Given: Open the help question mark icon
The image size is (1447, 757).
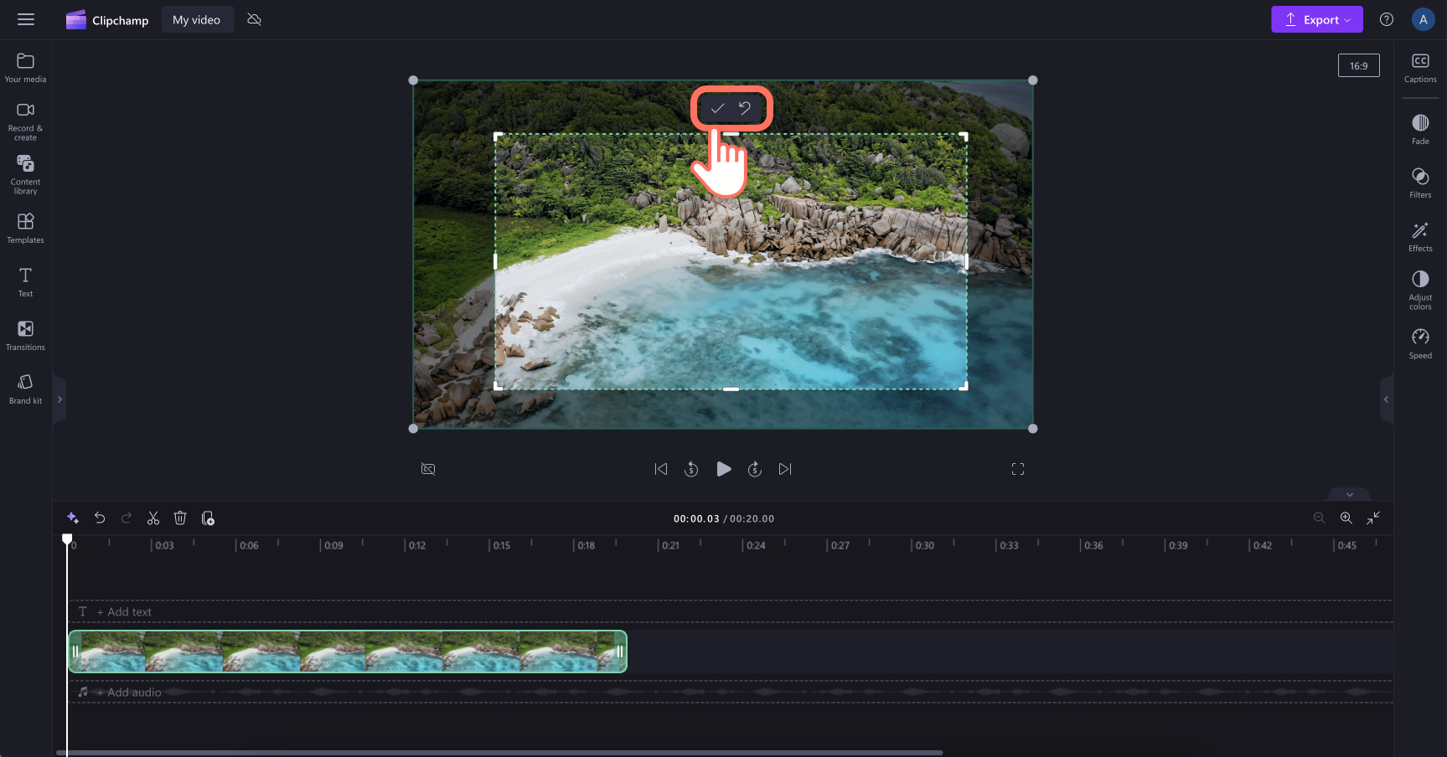Looking at the screenshot, I should click(1387, 19).
